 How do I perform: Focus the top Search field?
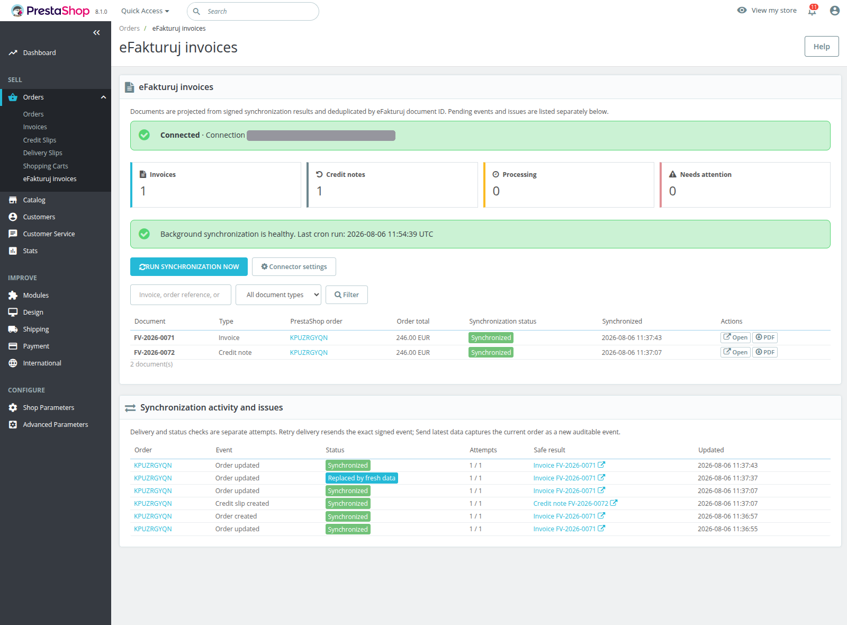pos(253,11)
